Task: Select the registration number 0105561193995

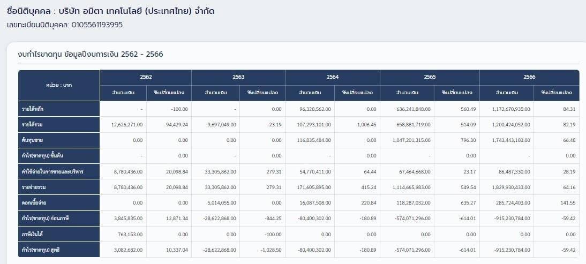Action: tap(97, 25)
